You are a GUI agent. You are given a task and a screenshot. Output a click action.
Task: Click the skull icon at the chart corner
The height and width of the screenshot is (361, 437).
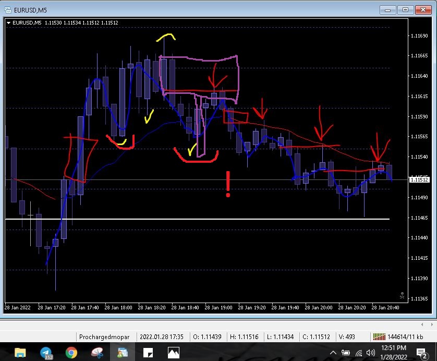[x=402, y=295]
